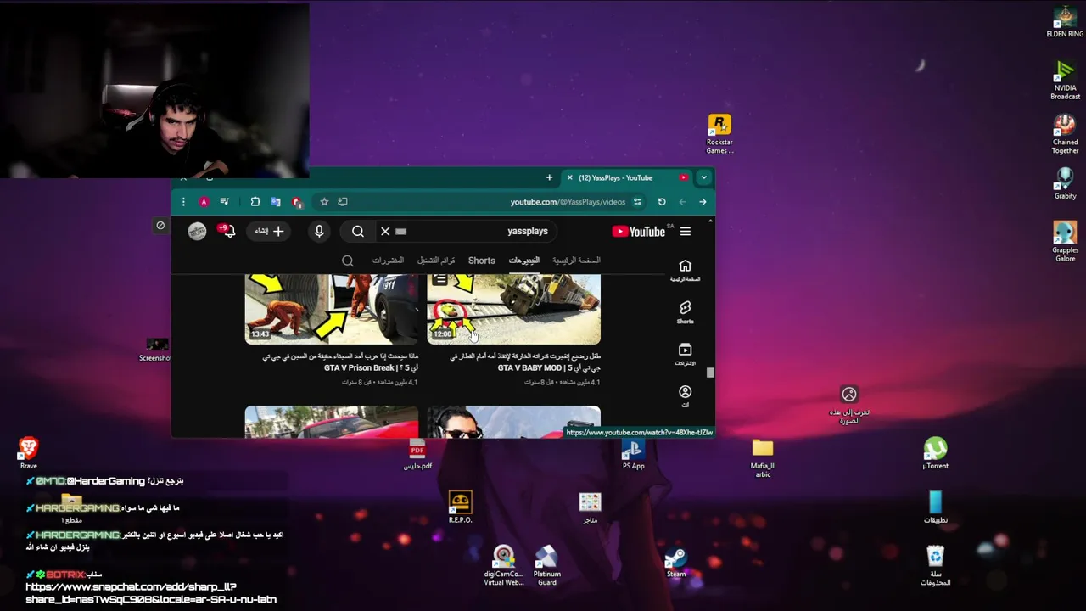Launch Grapples Galore desktop shortcut
The height and width of the screenshot is (611, 1086).
1065,242
